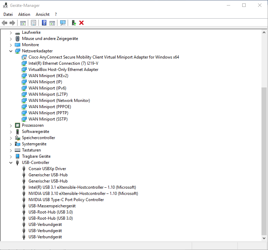
Task: Click the Tastaturen keyboard icon
Action: 18,150
